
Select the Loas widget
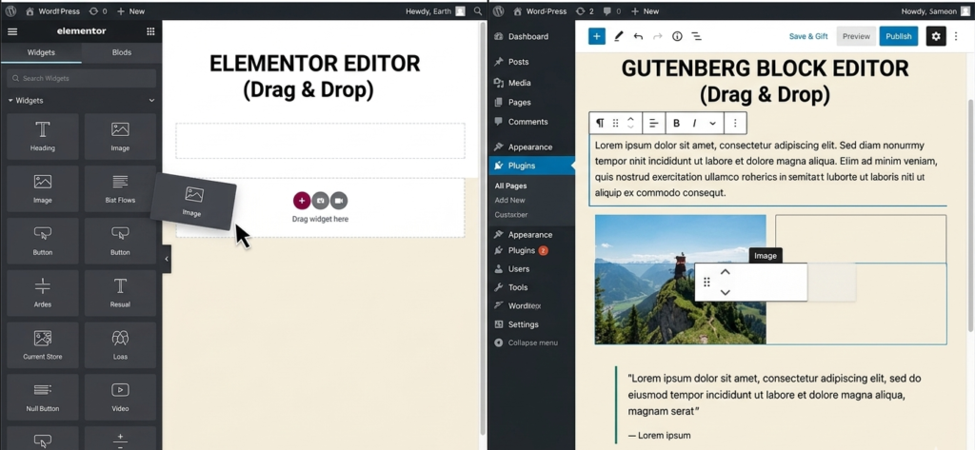[x=120, y=345]
